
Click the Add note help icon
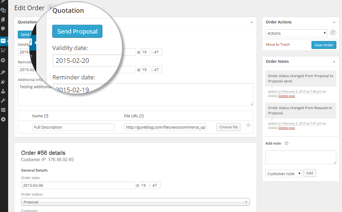coord(286,143)
